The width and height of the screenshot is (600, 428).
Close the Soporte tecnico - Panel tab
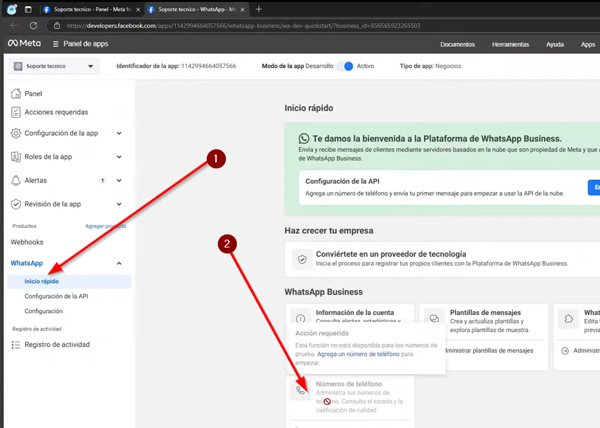[x=138, y=10]
